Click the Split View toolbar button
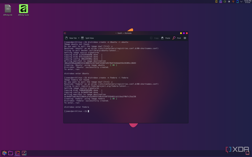The image size is (252, 157). 87,38
